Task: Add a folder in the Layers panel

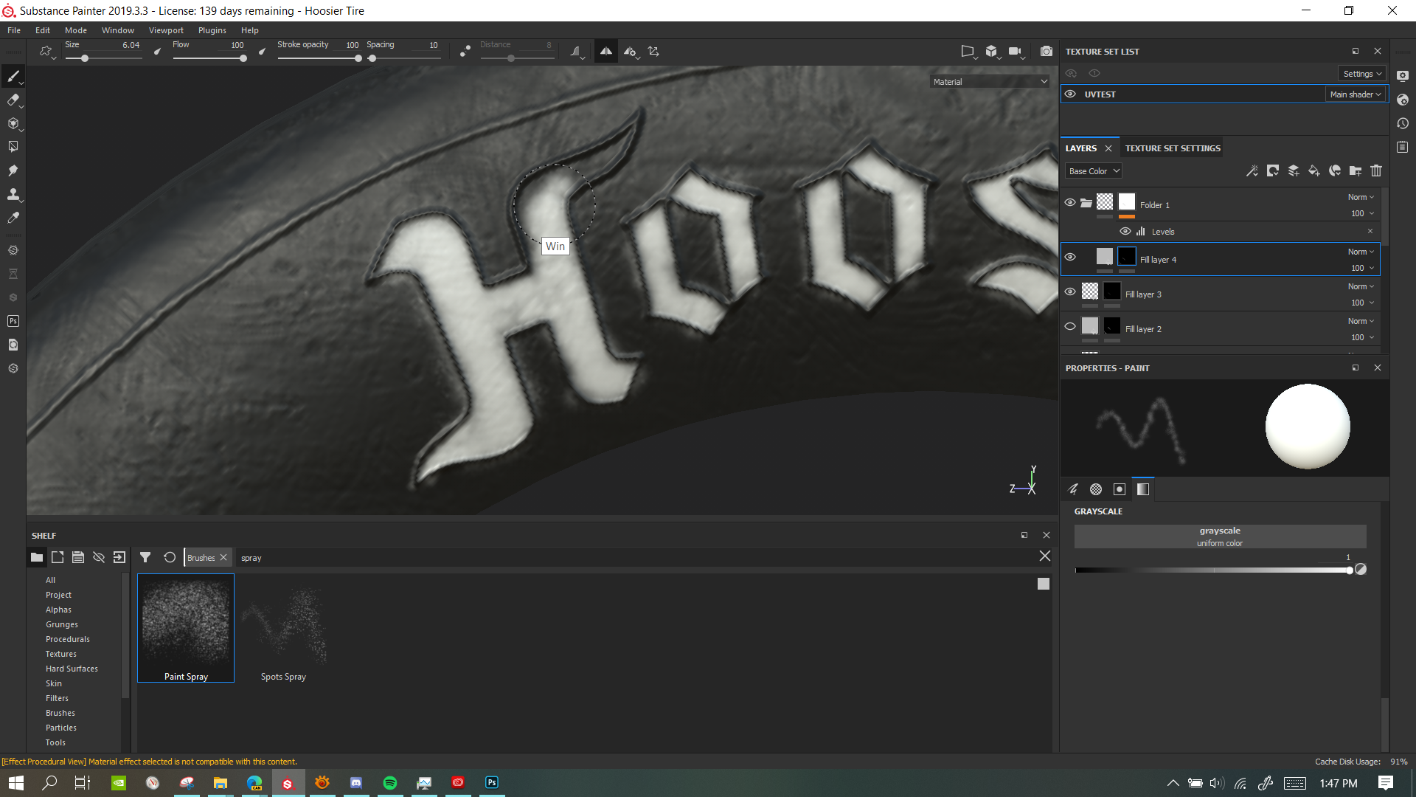Action: 1356,171
